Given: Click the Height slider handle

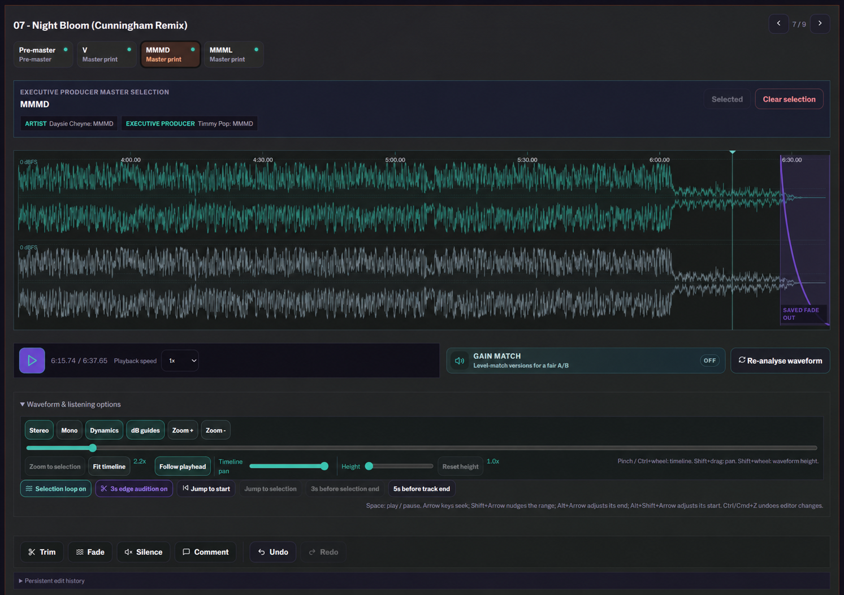Looking at the screenshot, I should (x=369, y=466).
